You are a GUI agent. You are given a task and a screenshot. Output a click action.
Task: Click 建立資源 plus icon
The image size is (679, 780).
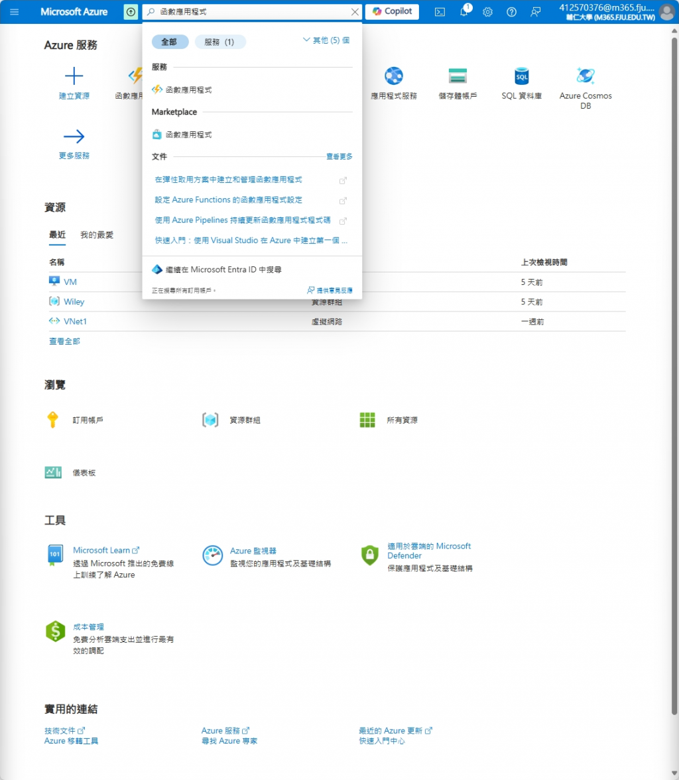pyautogui.click(x=74, y=76)
